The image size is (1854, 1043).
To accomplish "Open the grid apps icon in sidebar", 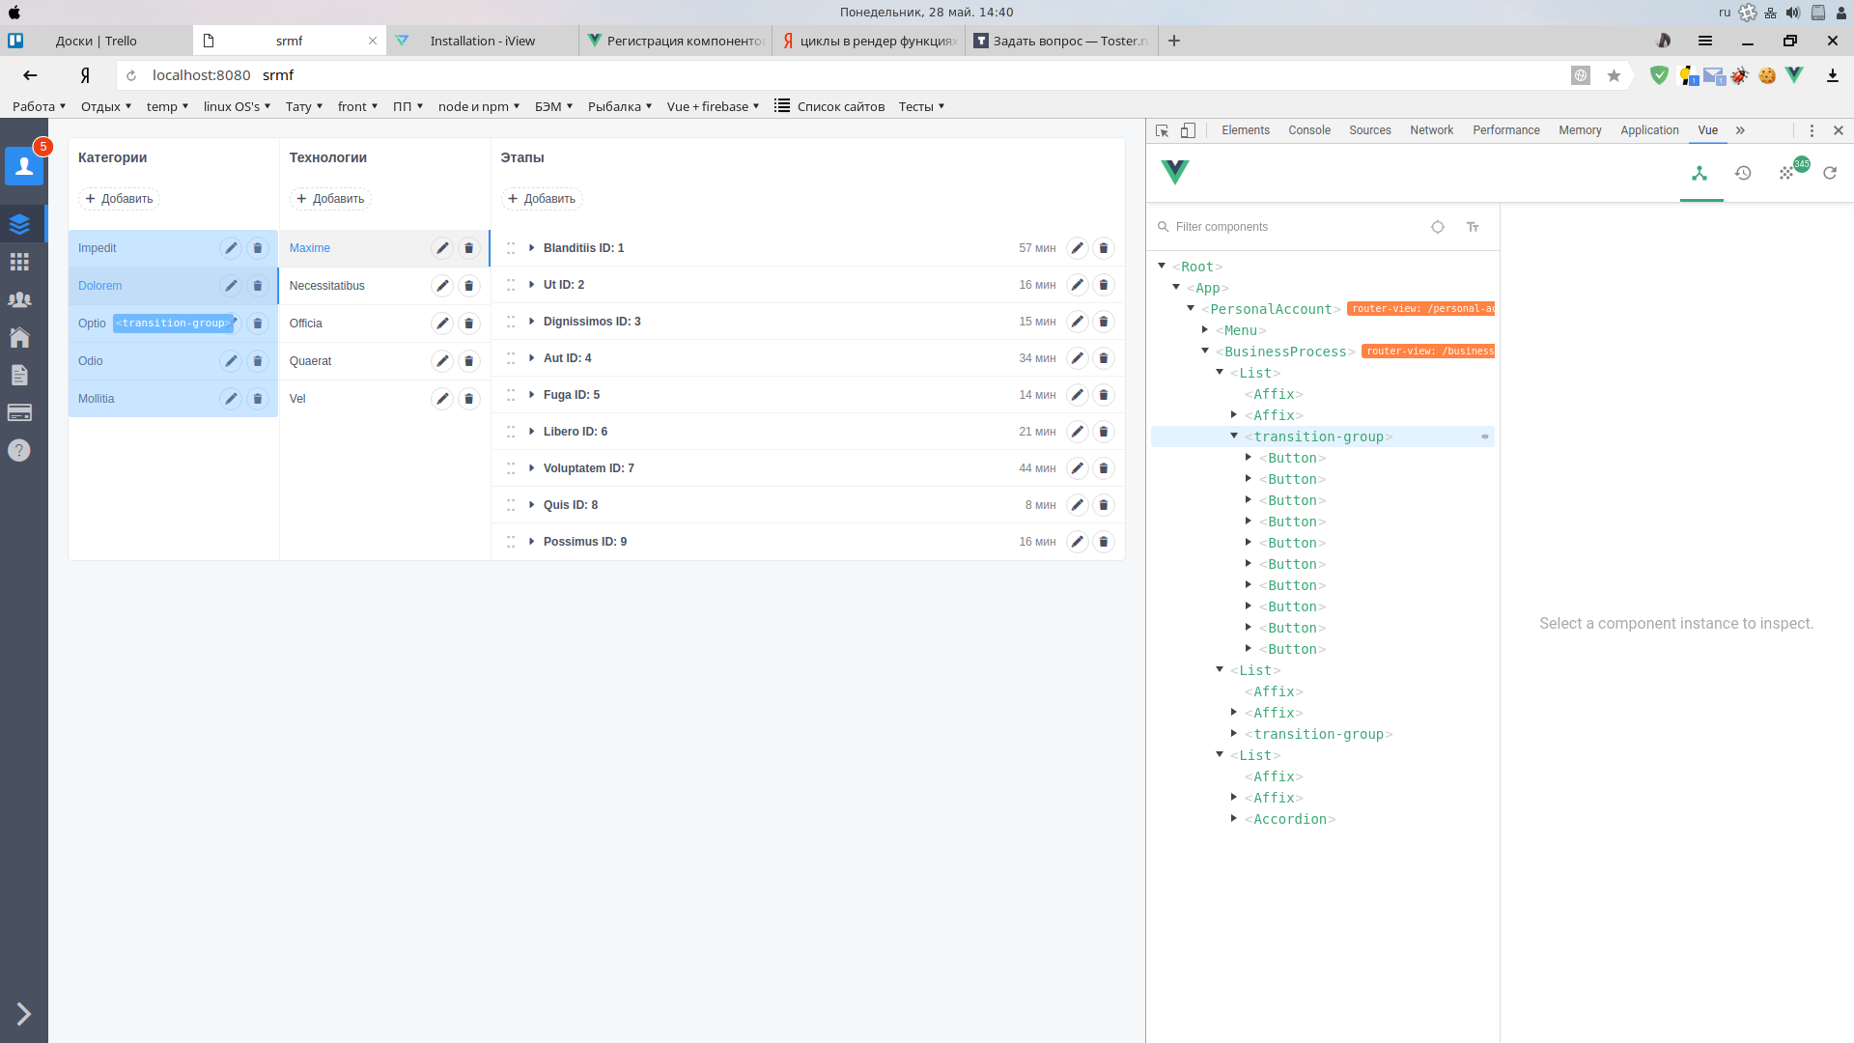I will 19,262.
